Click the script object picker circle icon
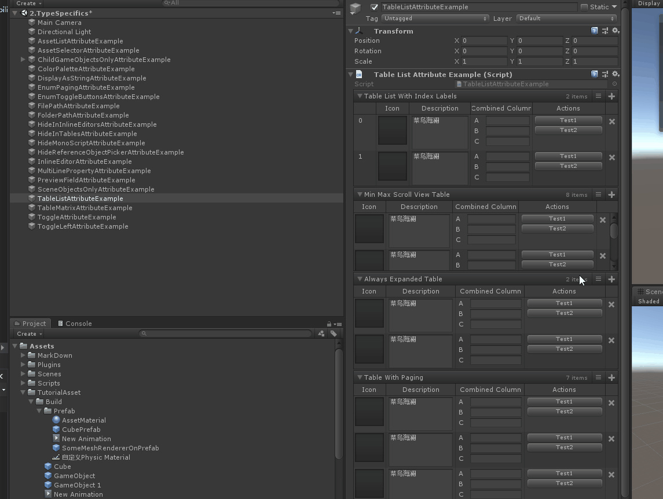This screenshot has width=663, height=499. click(x=614, y=84)
